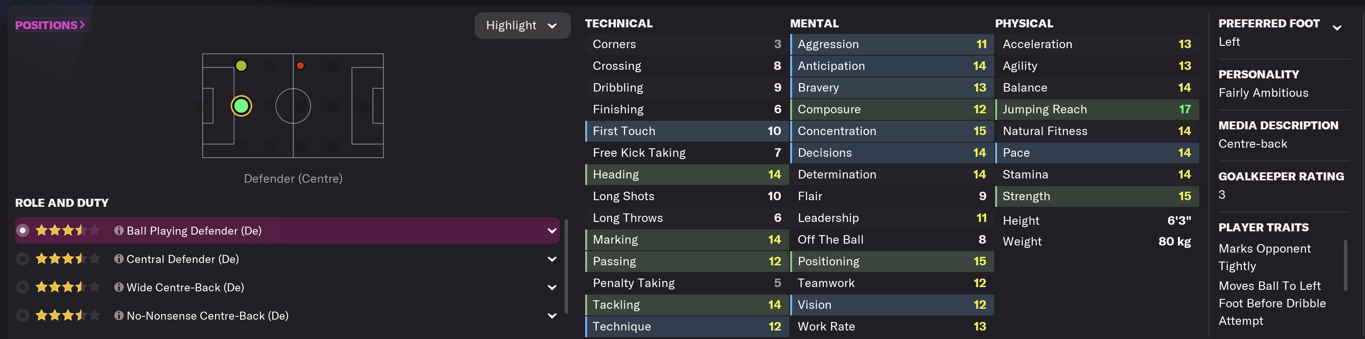1365x339 pixels.
Task: Click info icon beside Wide Centre-Back
Action: coord(119,287)
